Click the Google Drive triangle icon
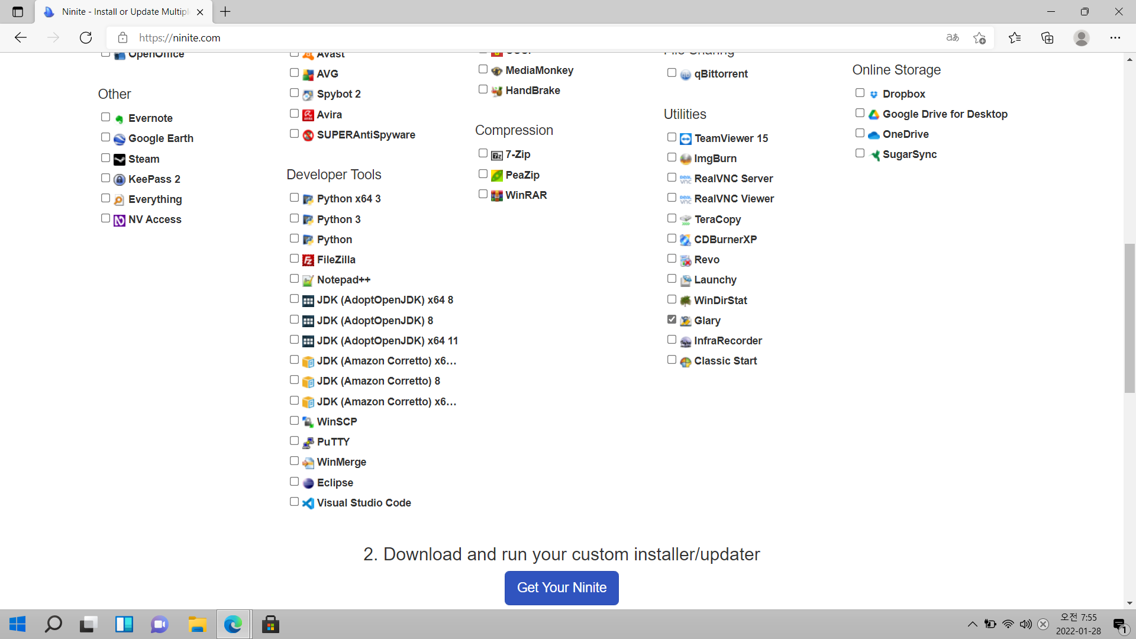 coord(873,115)
